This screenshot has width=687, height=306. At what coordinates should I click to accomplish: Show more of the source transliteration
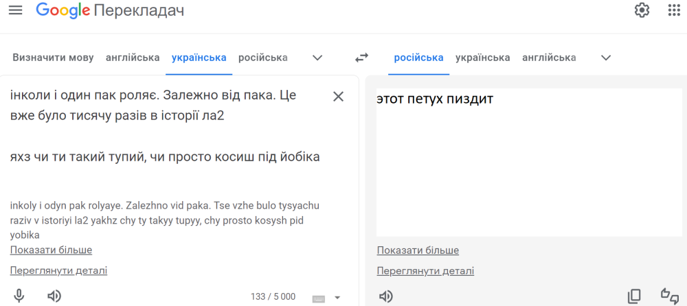point(51,250)
